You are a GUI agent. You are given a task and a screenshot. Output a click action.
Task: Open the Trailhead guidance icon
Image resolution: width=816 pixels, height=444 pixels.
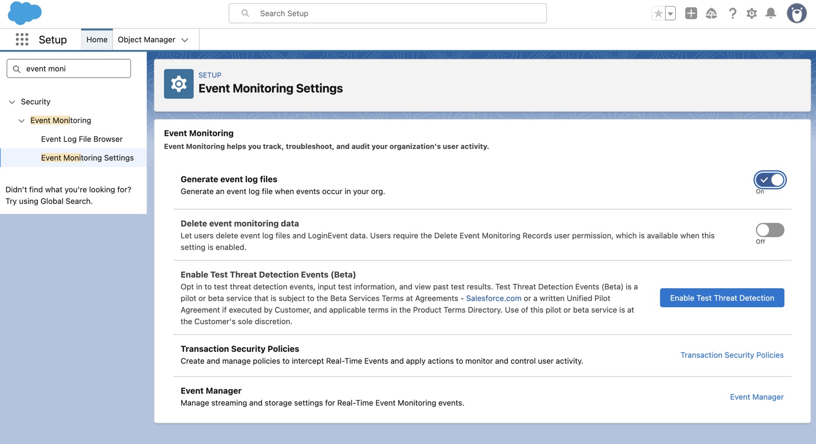tap(711, 13)
